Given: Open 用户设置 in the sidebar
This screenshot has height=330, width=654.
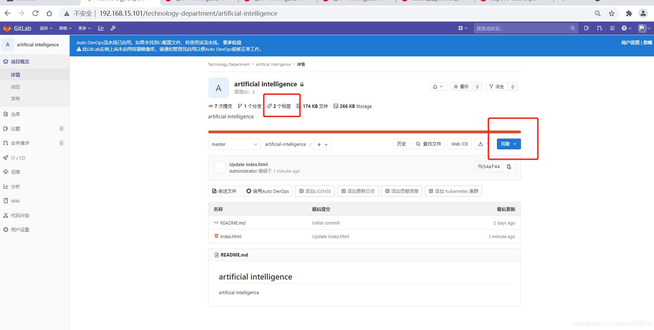Looking at the screenshot, I should 35,230.
